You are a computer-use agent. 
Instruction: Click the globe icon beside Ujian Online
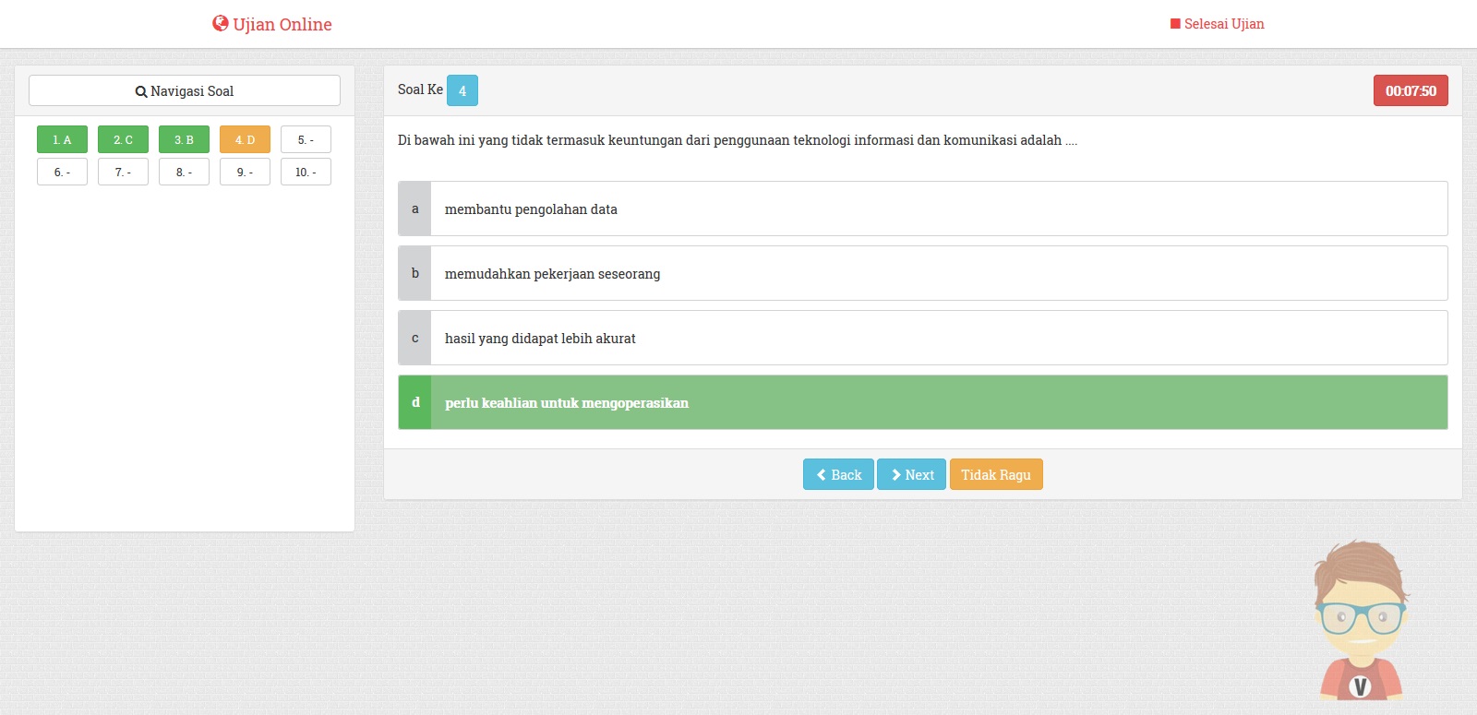point(220,23)
